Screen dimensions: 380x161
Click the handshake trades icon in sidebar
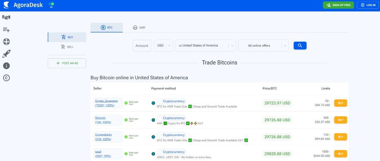coord(6,17)
